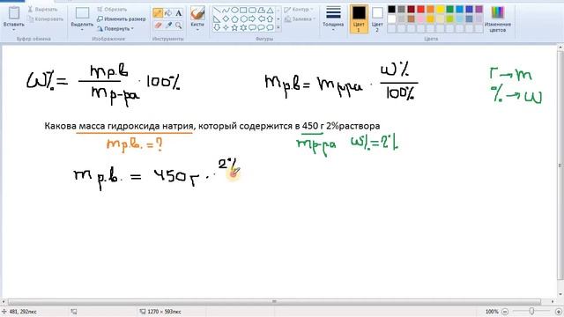Image resolution: width=564 pixels, height=317 pixels.
Task: Choose the right triangle shape
Action: point(217,18)
